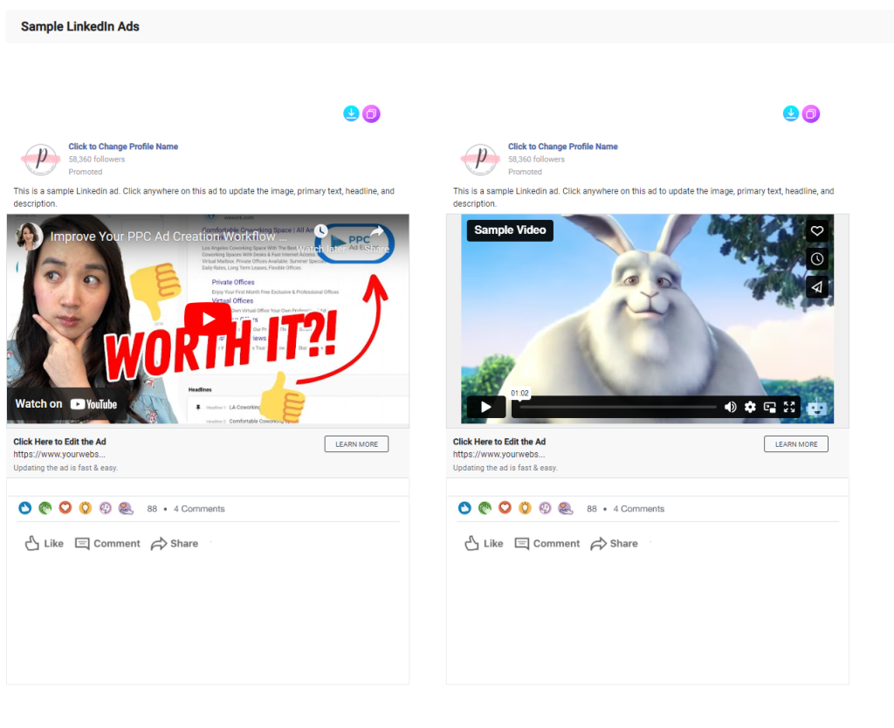Image resolution: width=894 pixels, height=728 pixels.
Task: Play the YouTube video using the red button
Action: 208,319
